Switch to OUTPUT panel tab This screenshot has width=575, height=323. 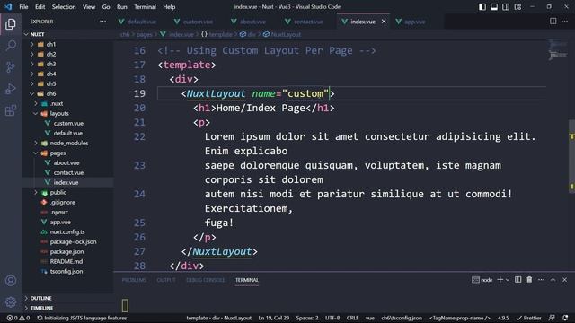point(166,280)
